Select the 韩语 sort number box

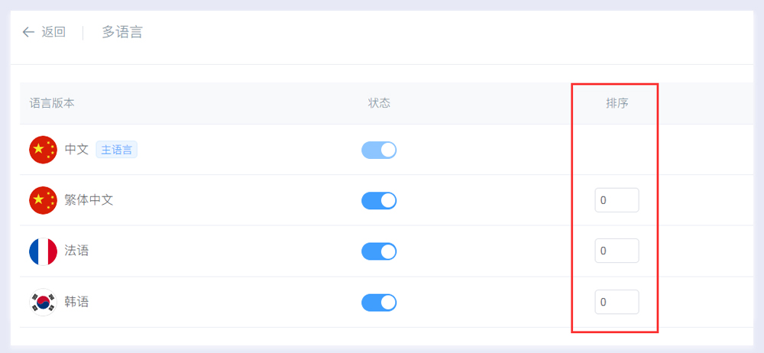coord(617,303)
